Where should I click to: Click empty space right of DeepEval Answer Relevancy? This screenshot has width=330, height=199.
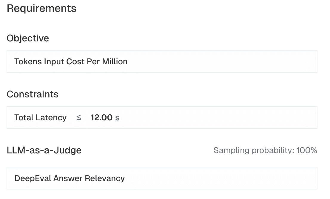(221, 178)
